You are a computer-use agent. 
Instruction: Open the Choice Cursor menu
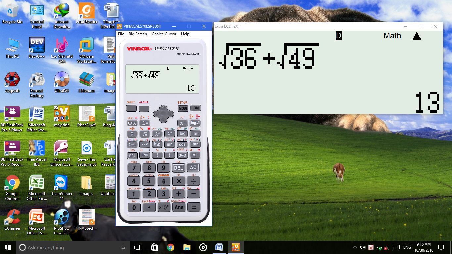point(164,34)
